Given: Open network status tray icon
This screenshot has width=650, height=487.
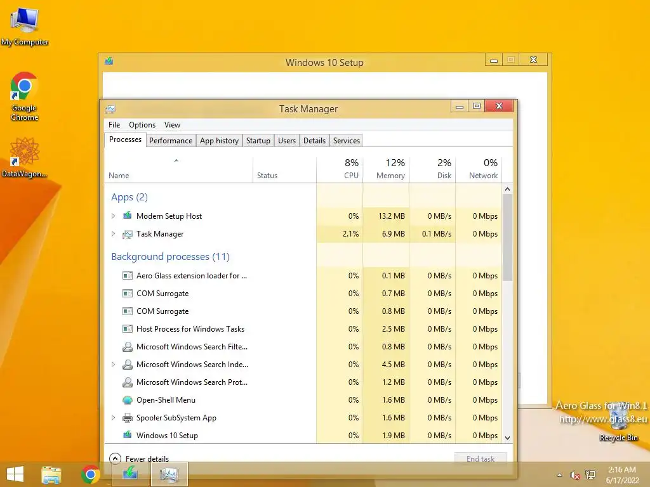Looking at the screenshot, I should 590,475.
